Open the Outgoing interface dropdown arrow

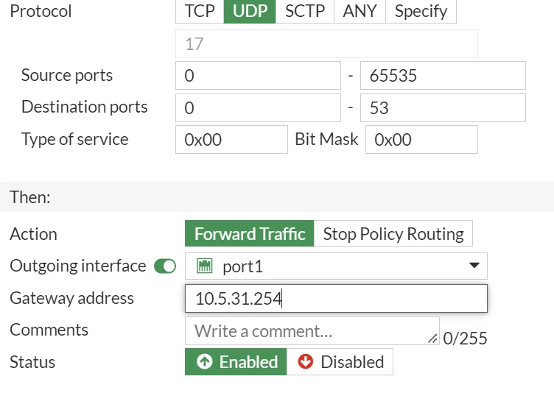tap(474, 265)
